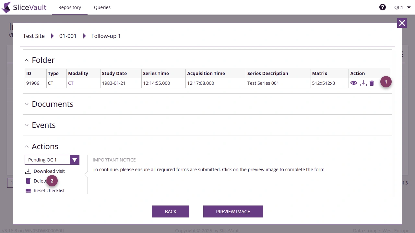Click the Delete trash icon under Actions
The height and width of the screenshot is (233, 415).
click(x=28, y=181)
